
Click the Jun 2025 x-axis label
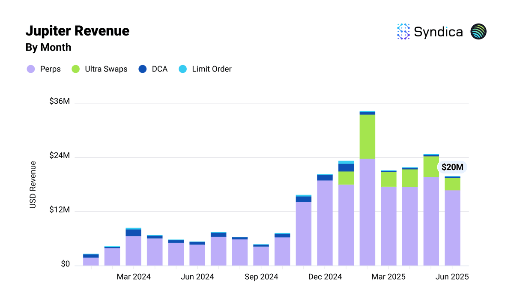pyautogui.click(x=452, y=277)
